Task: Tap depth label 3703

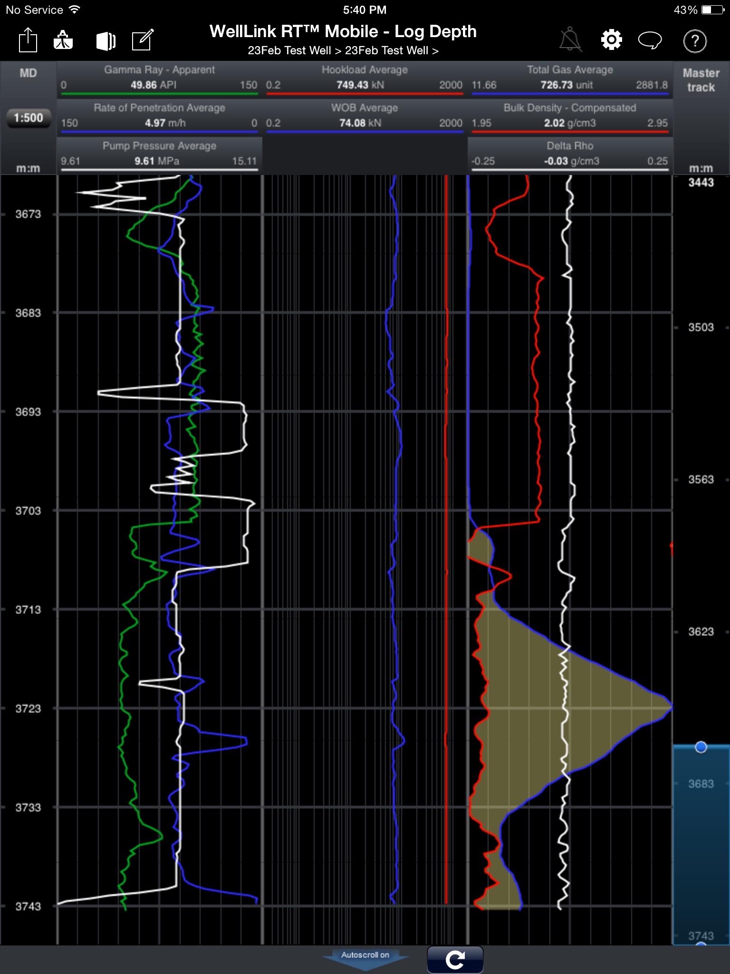Action: [x=28, y=511]
